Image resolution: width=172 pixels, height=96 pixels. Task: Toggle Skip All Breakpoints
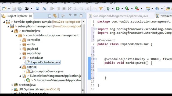[x=44, y=9]
